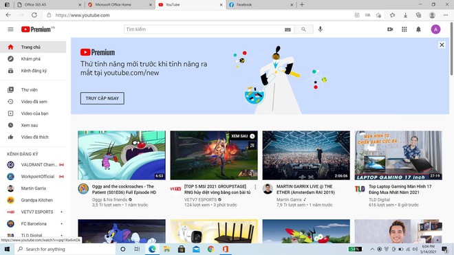
Task: Open File Explorer from the taskbar
Action: click(x=166, y=249)
